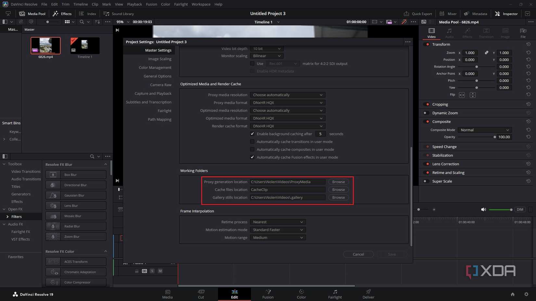This screenshot has height=301, width=536.
Task: Mute audio with speaker icon
Action: pyautogui.click(x=483, y=210)
